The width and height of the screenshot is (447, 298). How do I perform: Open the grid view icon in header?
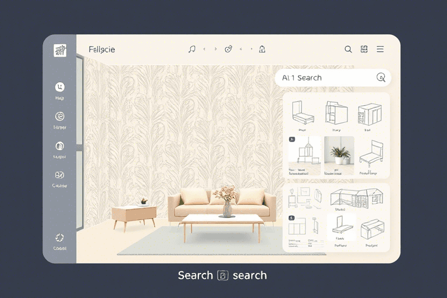point(364,49)
